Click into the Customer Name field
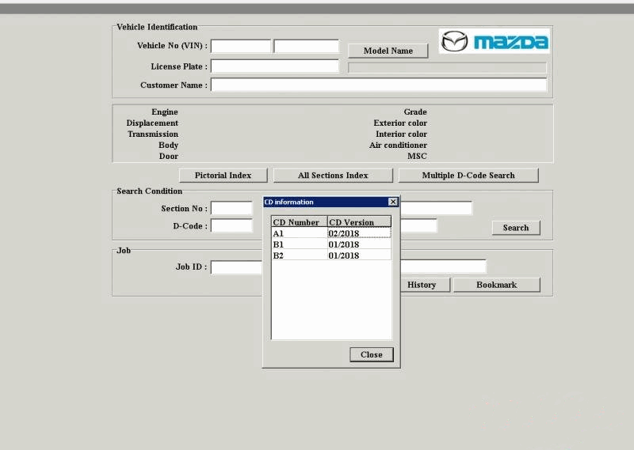 coord(378,85)
